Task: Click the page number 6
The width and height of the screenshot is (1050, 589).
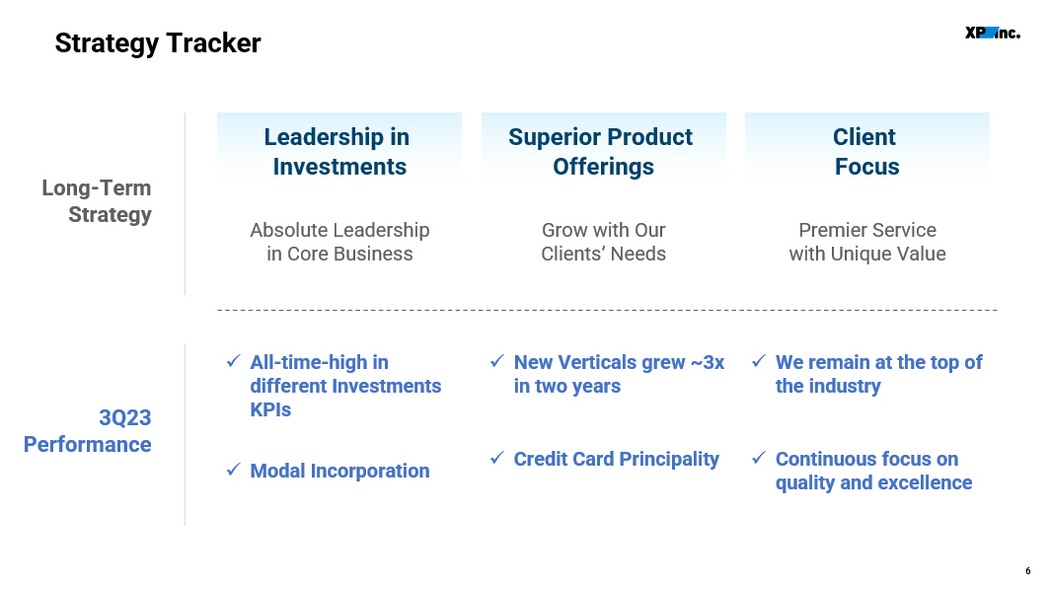Action: 1028,571
